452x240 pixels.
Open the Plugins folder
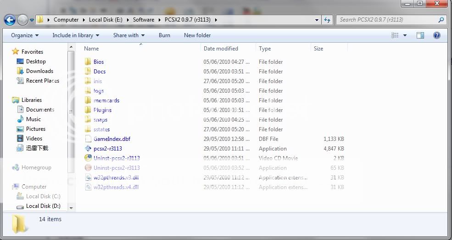102,110
